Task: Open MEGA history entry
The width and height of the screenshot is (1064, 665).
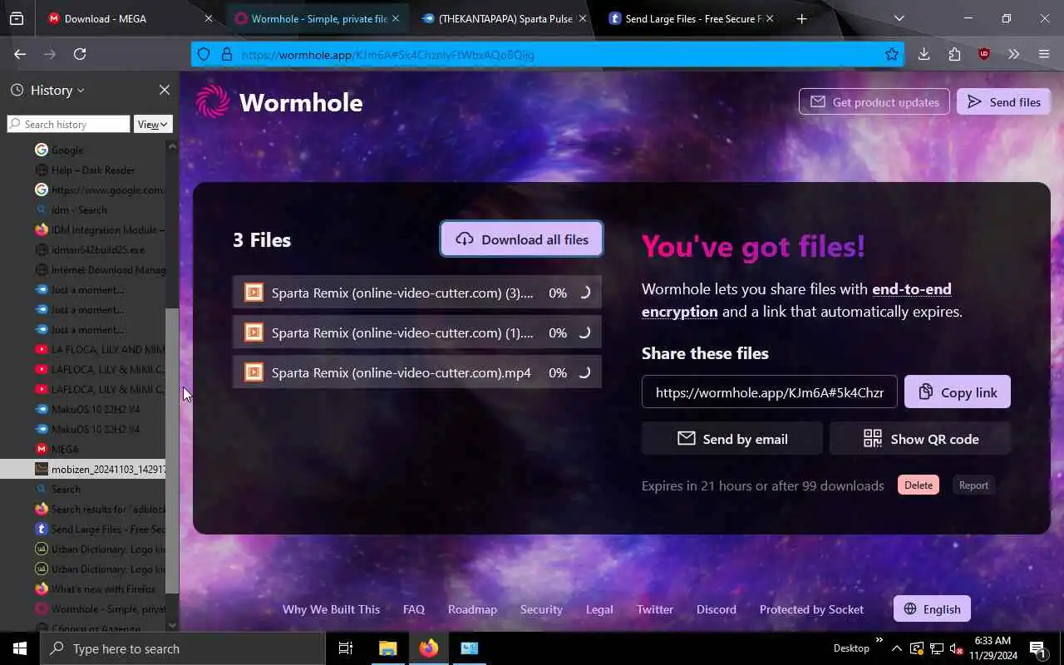Action: coord(83,449)
